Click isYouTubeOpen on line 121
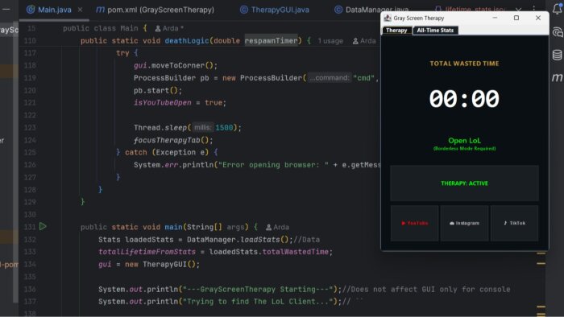564x317 pixels. pos(163,103)
